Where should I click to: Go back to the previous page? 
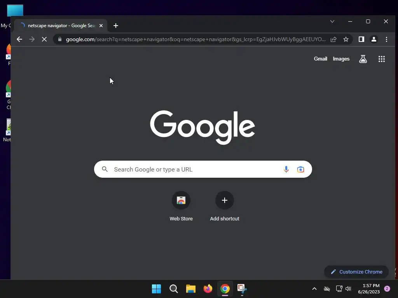pos(19,39)
